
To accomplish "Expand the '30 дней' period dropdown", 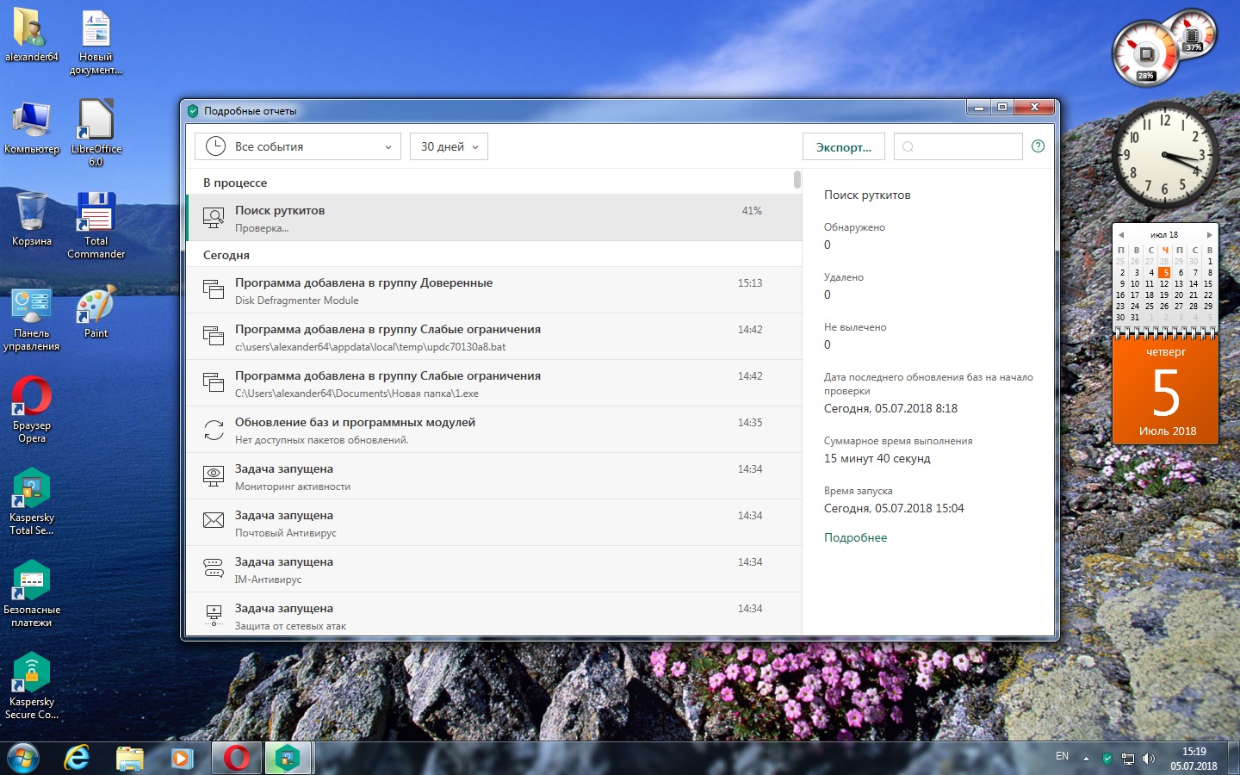I will tap(449, 146).
